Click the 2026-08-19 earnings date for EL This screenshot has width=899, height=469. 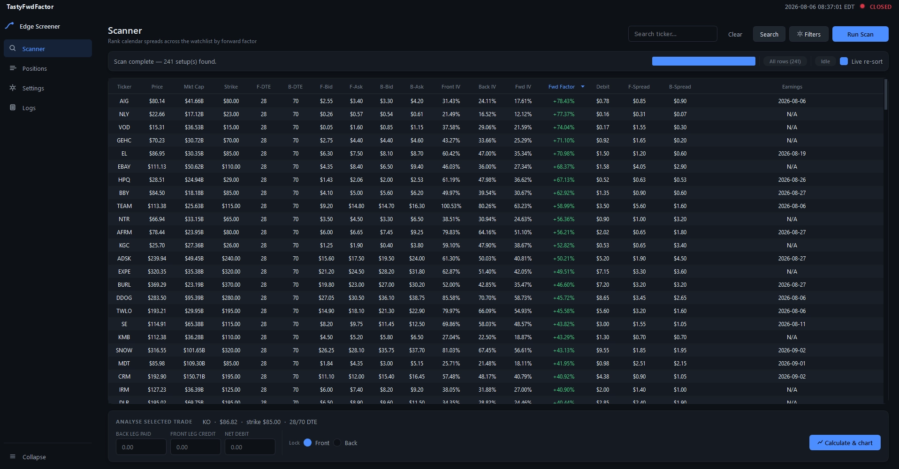pyautogui.click(x=792, y=153)
